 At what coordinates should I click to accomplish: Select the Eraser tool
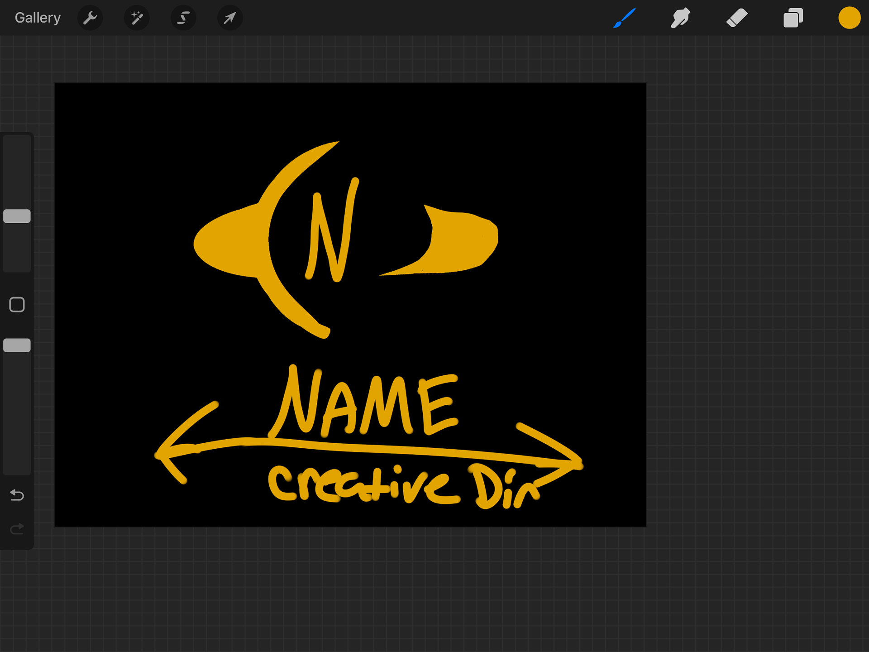point(737,18)
